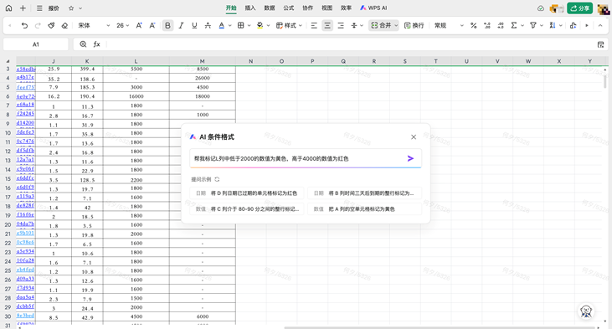Select the A1 name box field
Viewport: 612px width, 329px height.
click(x=35, y=44)
